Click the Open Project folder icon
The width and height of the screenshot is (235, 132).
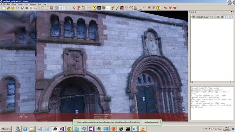8,8
